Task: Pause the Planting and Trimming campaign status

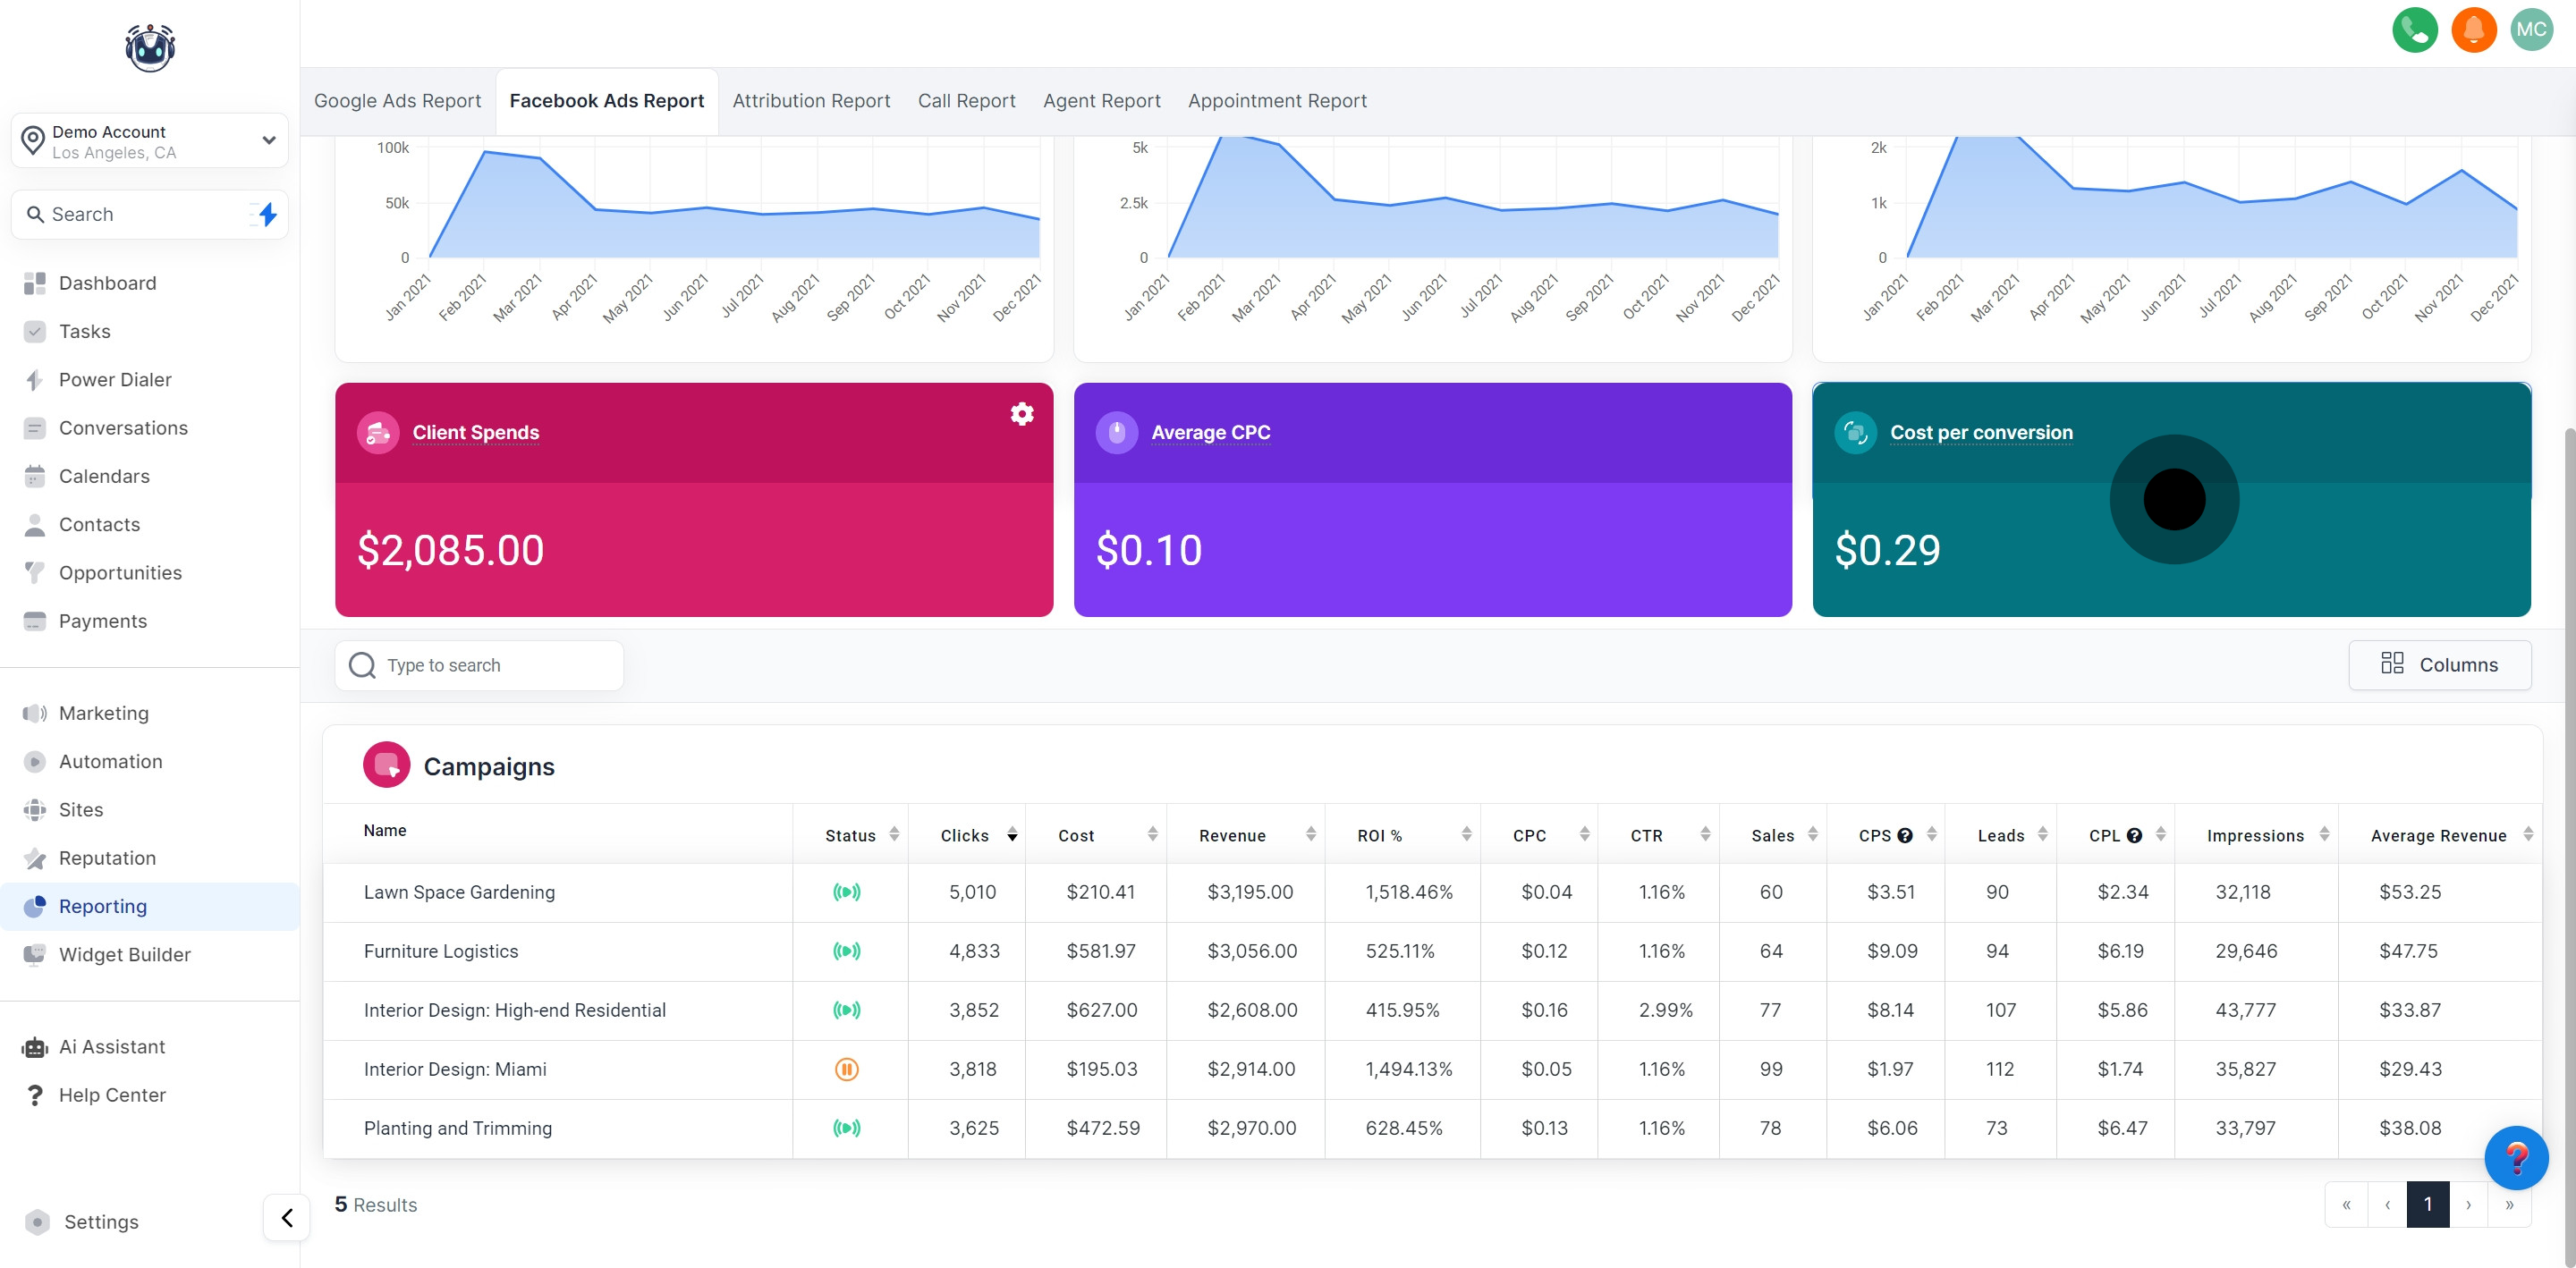Action: point(848,1128)
